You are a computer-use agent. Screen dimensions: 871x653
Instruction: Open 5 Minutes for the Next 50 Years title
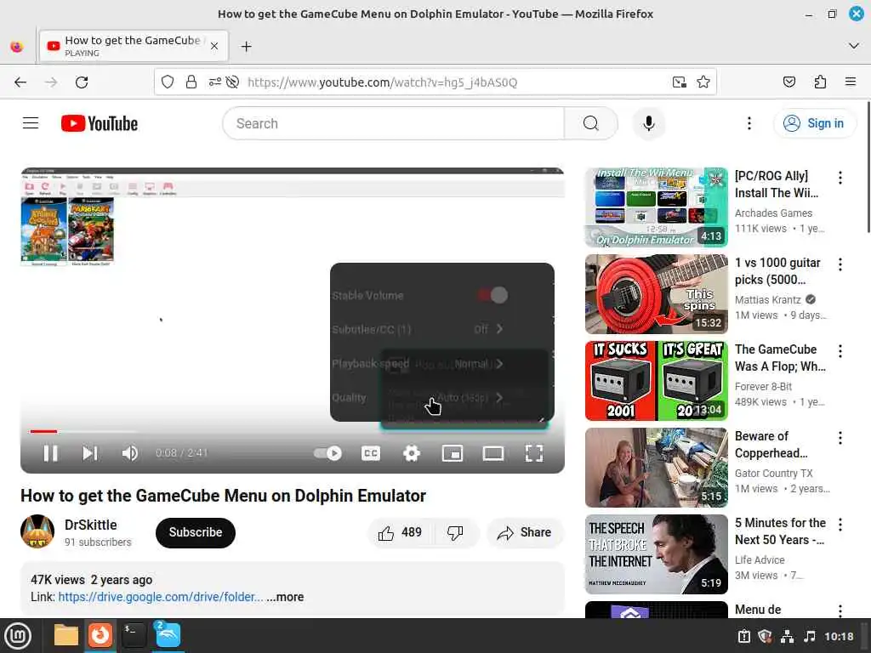tap(780, 531)
